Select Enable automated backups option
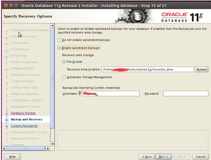This screenshot has height=160, width=211. (x=59, y=48)
